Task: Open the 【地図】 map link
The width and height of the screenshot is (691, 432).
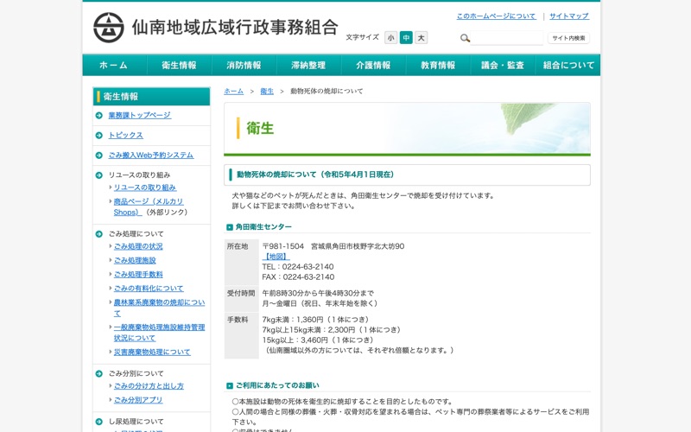Action: pos(276,257)
